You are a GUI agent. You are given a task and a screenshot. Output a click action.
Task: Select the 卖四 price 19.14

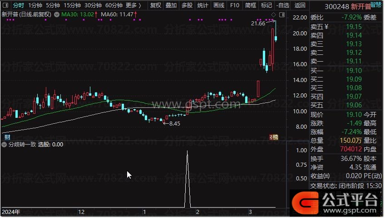354,35
